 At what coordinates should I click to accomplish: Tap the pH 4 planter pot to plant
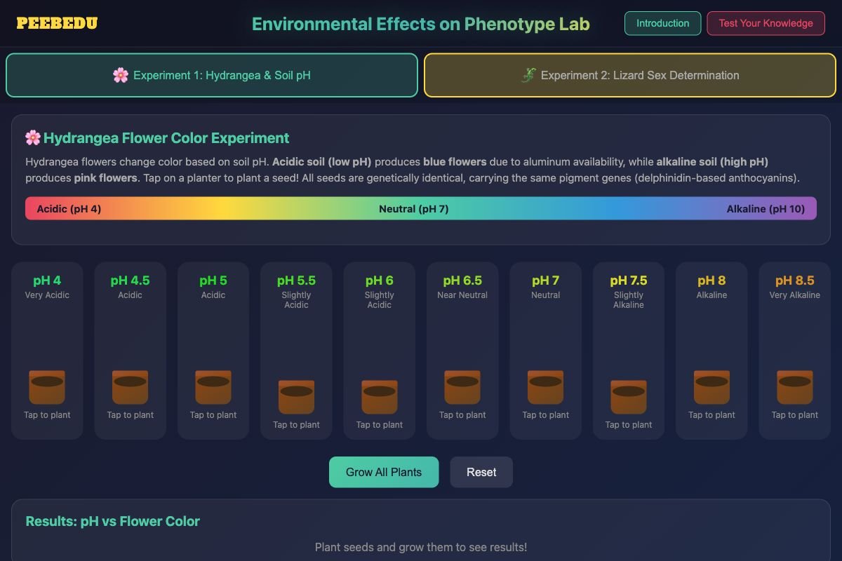click(47, 386)
